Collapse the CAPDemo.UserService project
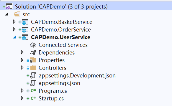 (14, 37)
